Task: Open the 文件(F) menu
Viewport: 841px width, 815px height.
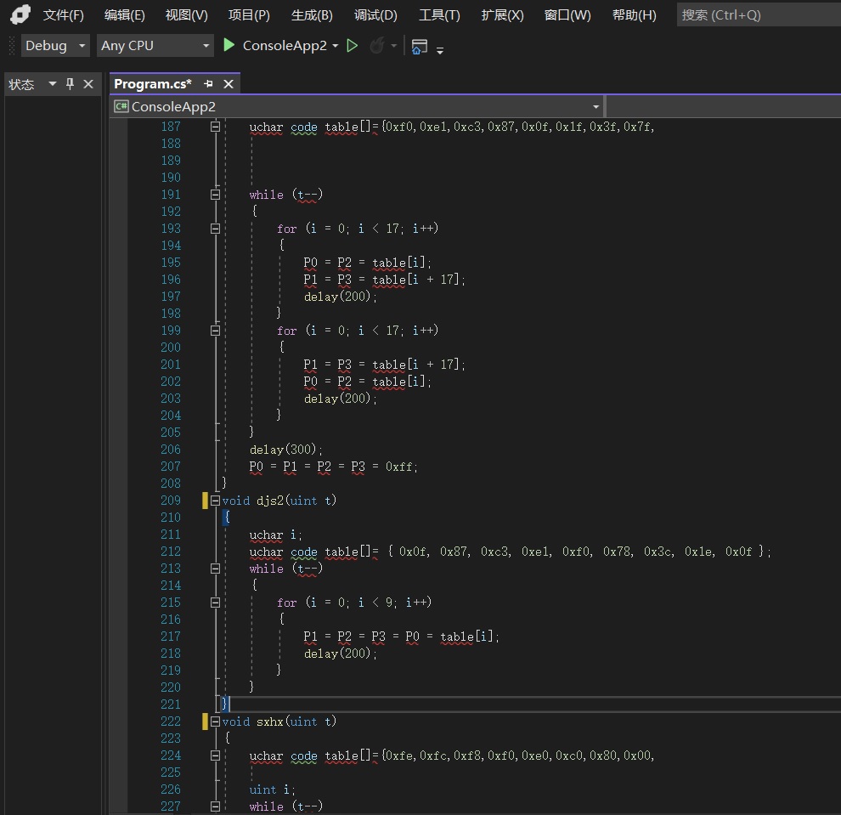Action: [x=64, y=15]
